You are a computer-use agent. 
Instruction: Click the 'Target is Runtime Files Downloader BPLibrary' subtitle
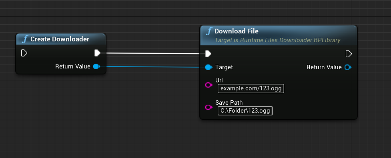tap(277, 40)
